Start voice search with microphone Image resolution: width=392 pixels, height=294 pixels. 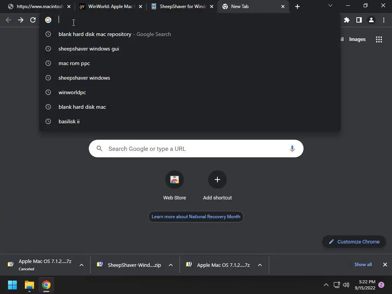[x=292, y=149]
